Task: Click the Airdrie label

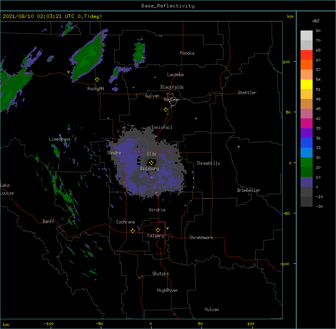Action: 157,210
